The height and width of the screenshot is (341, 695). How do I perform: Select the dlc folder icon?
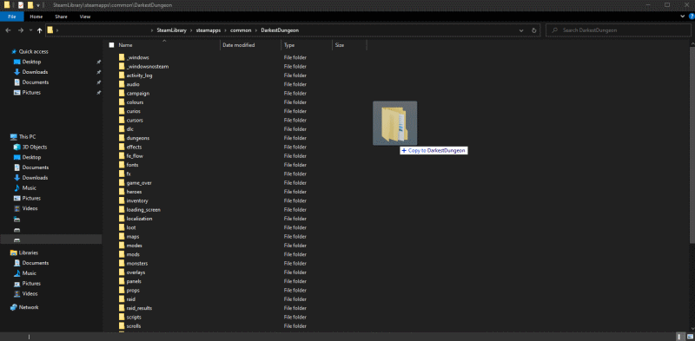point(122,129)
